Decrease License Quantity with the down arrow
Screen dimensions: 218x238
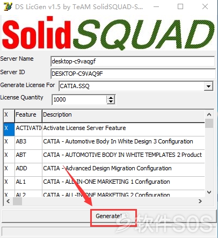[111, 102]
